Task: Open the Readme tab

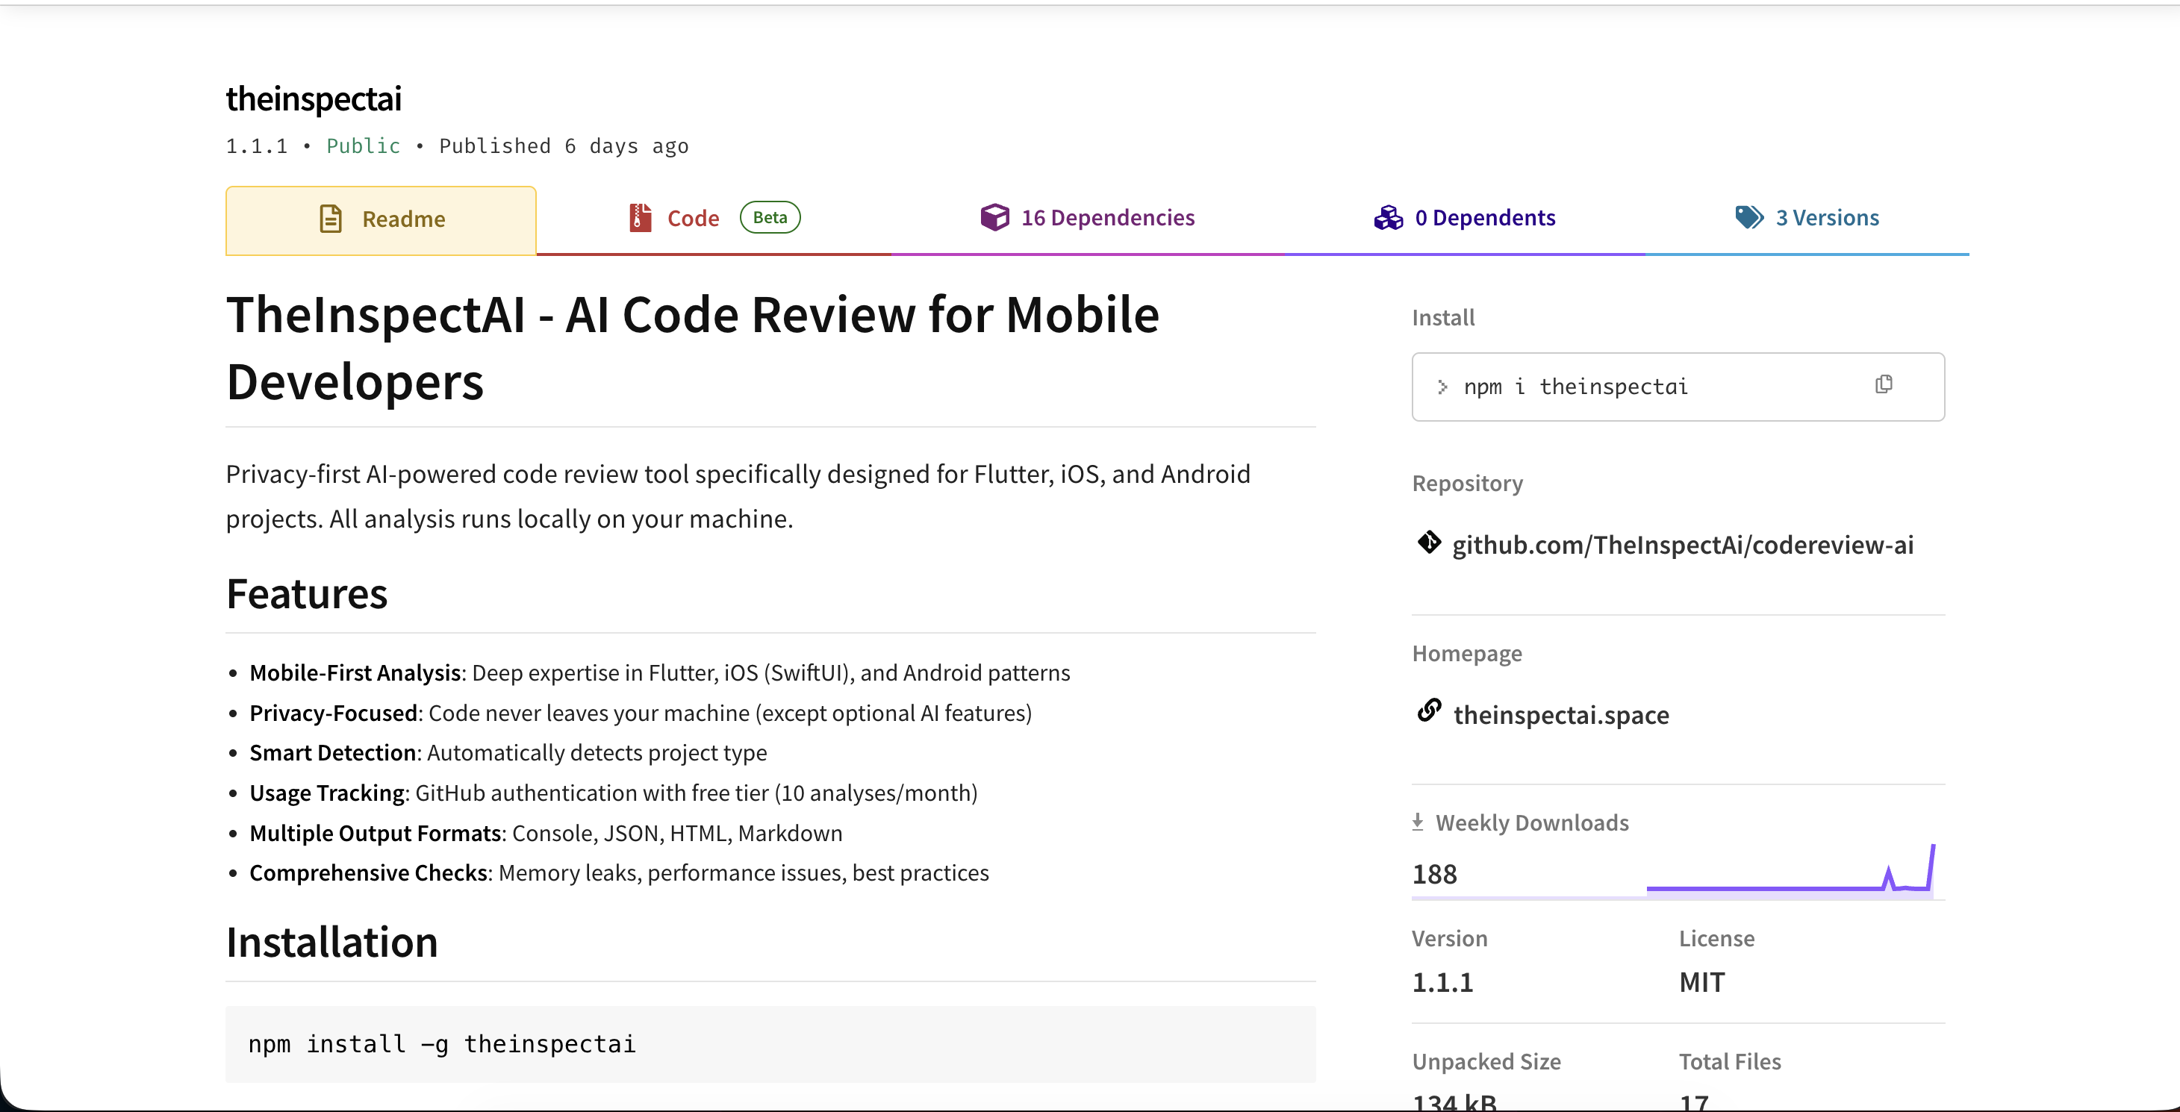Action: [x=381, y=220]
